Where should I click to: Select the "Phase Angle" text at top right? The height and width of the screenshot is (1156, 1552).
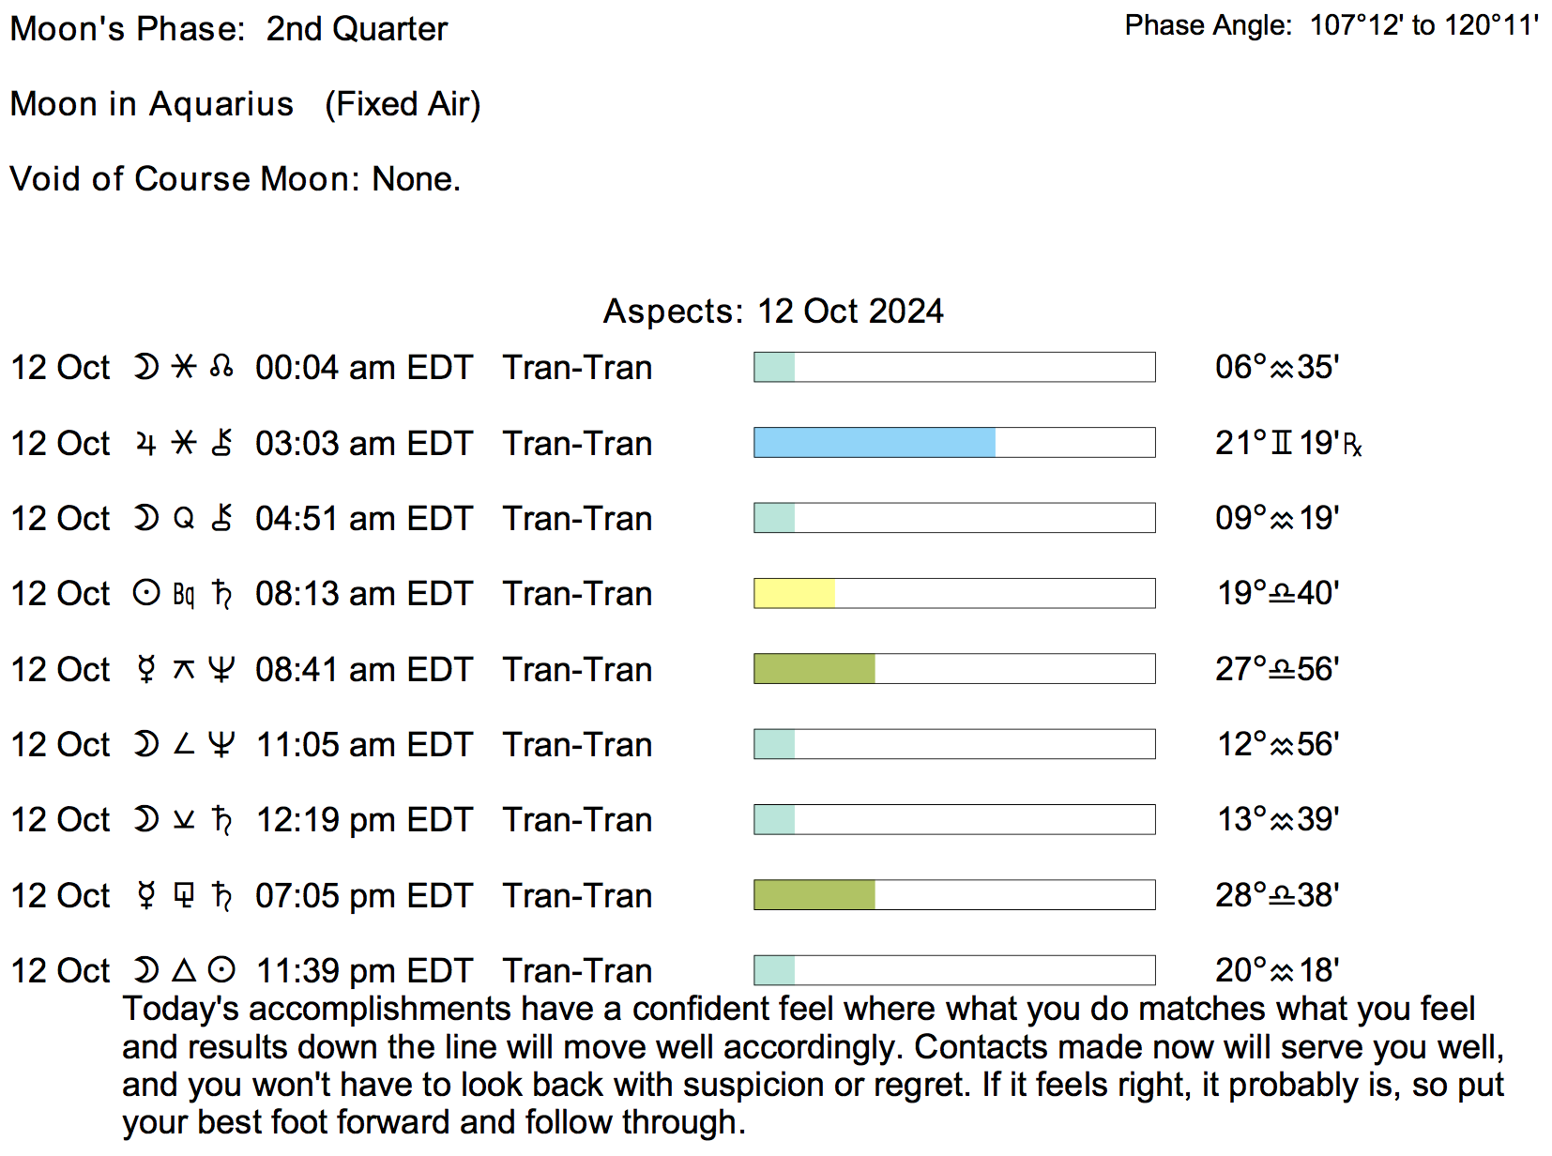pyautogui.click(x=1209, y=25)
